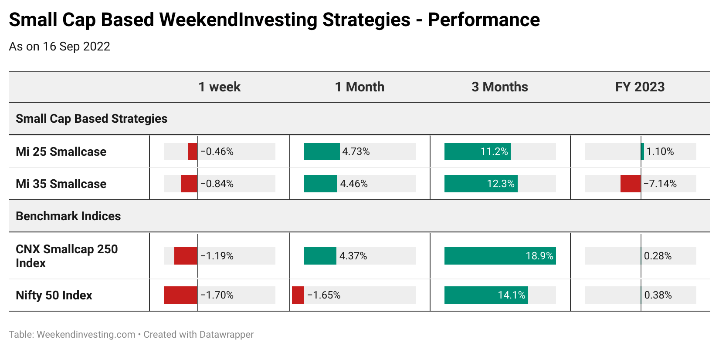The height and width of the screenshot is (349, 719).
Task: Click the "As on 16 Sep 2022" subtitle
Action: (x=60, y=47)
